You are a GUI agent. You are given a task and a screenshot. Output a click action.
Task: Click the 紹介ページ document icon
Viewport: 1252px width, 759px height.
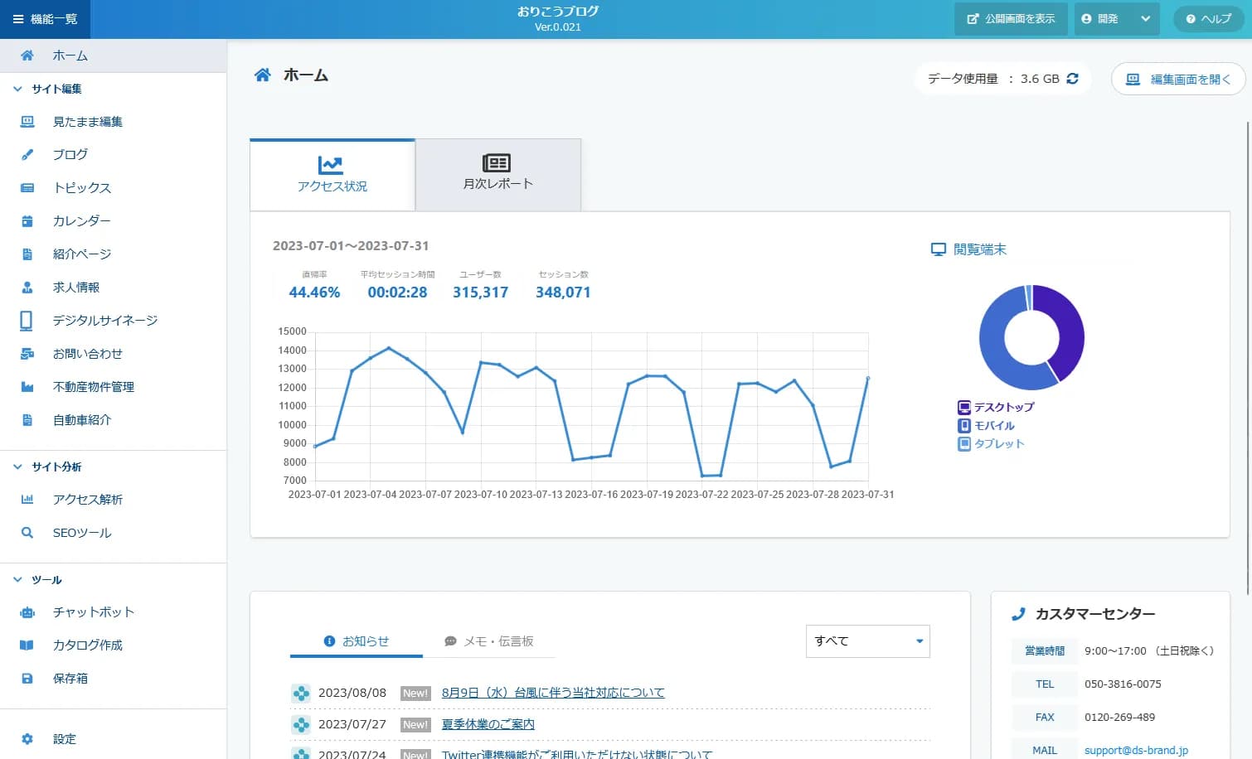coord(27,254)
